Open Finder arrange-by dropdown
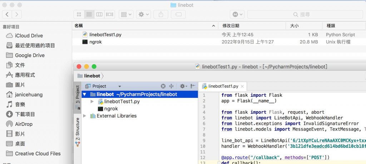Image resolution: width=366 pixels, height=164 pixels. pos(126,14)
